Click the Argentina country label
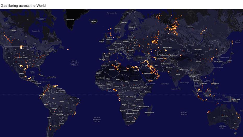This screenshot has width=243, height=137. point(54,126)
